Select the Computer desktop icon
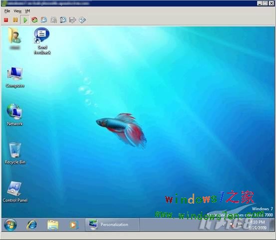Viewport: 276px width, 240px height. [15, 74]
